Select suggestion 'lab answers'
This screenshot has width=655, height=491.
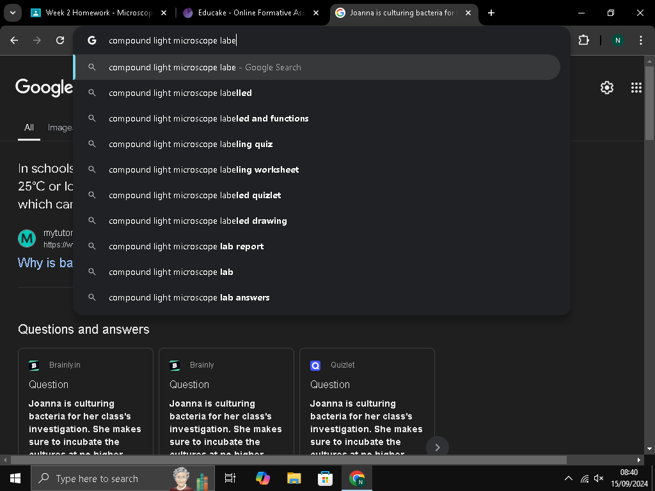point(317,297)
